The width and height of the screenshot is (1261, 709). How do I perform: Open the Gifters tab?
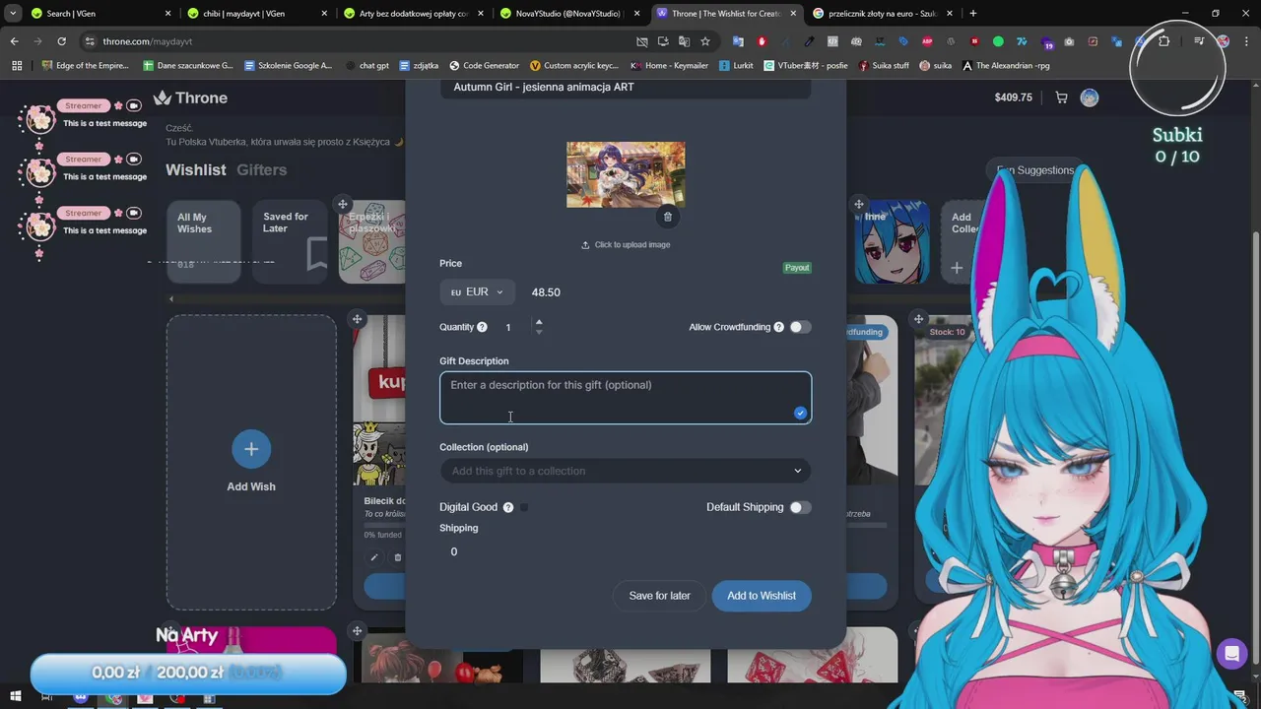(x=262, y=169)
